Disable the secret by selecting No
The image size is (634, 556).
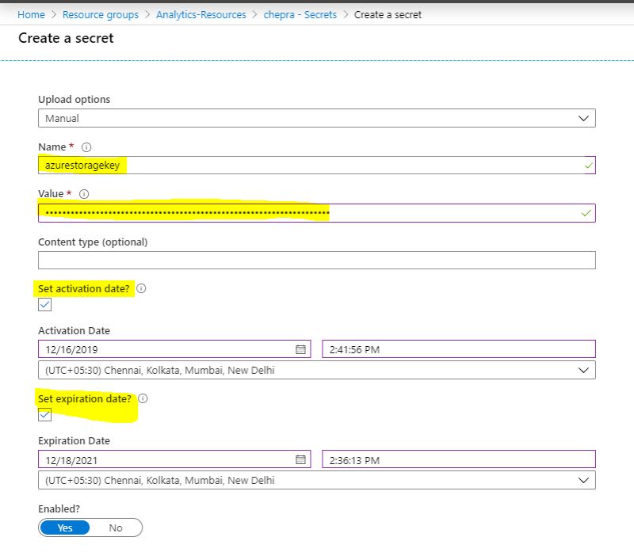[x=116, y=527]
